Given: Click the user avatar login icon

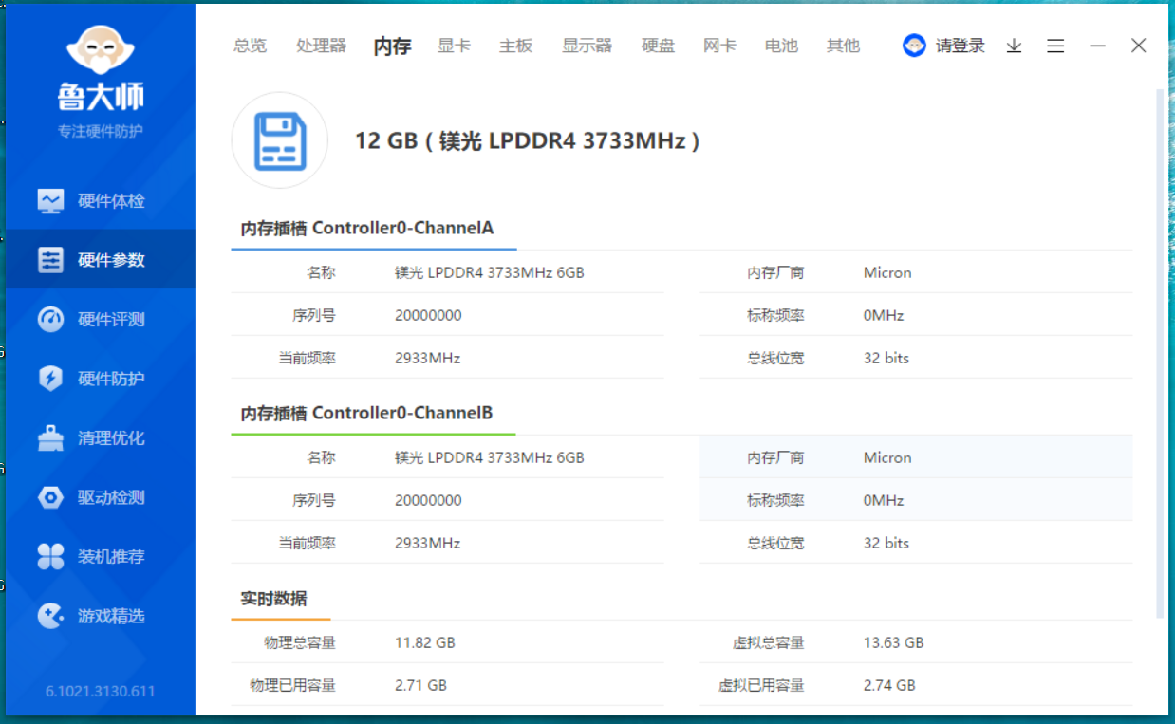Looking at the screenshot, I should pos(914,46).
